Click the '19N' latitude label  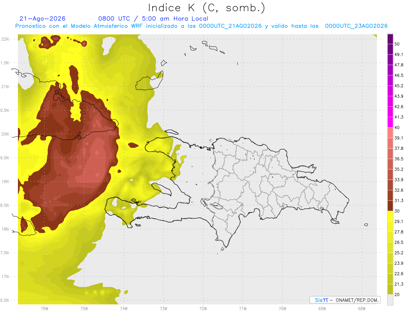(x=5, y=182)
